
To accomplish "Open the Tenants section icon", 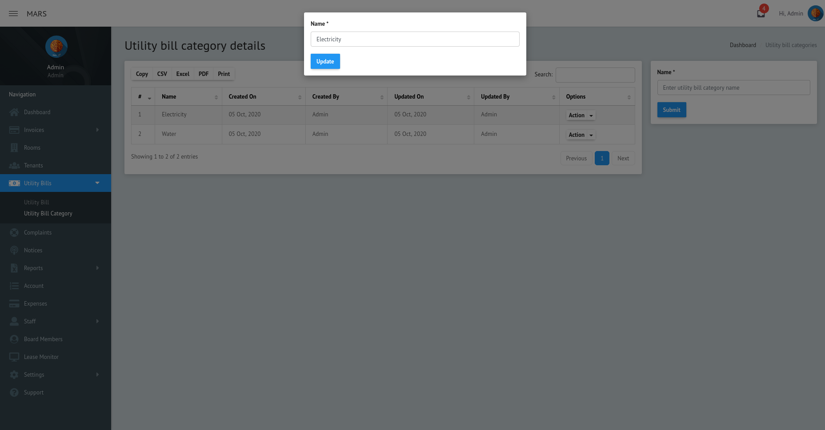I will pos(15,165).
